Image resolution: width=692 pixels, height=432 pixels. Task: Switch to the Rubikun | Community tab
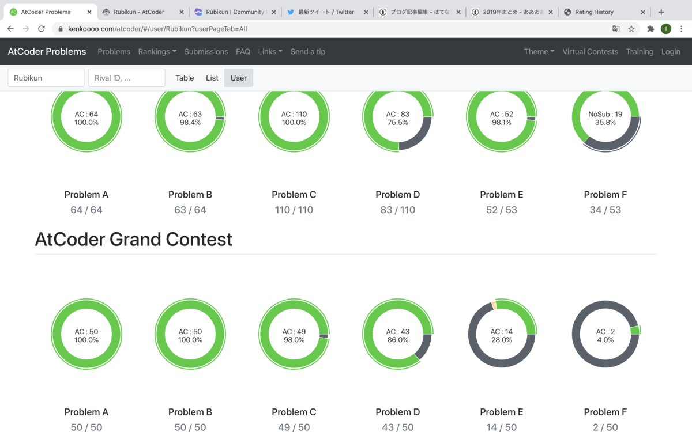click(x=235, y=12)
